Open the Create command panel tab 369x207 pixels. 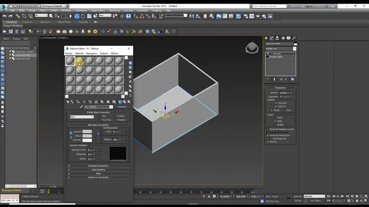266,38
